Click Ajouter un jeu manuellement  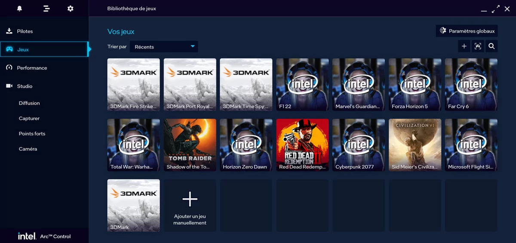(x=190, y=206)
